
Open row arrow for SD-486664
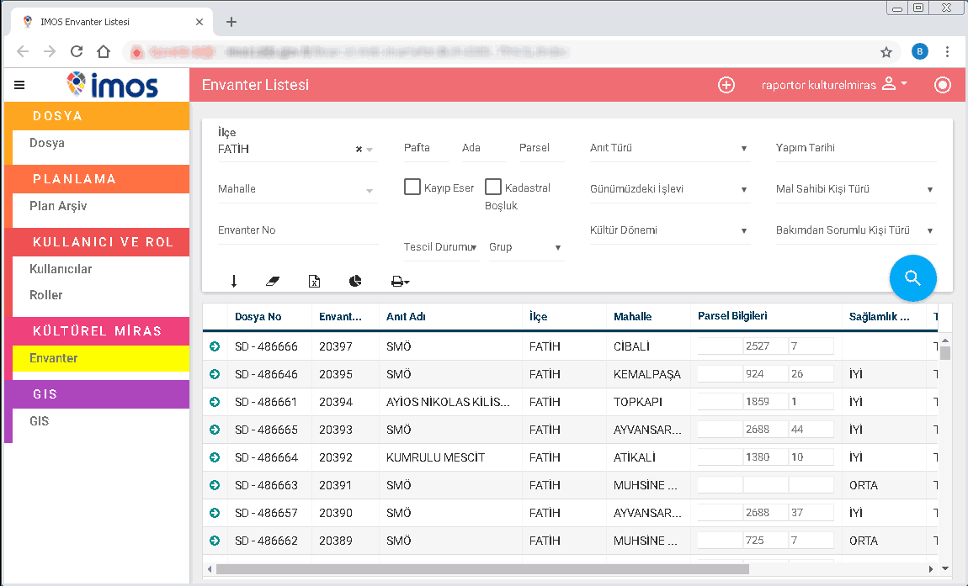coord(214,457)
